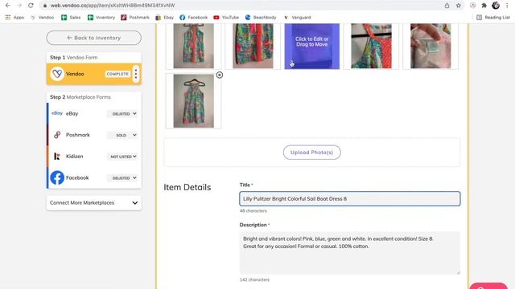
Task: Expand Connect More Marketplaces
Action: click(94, 203)
